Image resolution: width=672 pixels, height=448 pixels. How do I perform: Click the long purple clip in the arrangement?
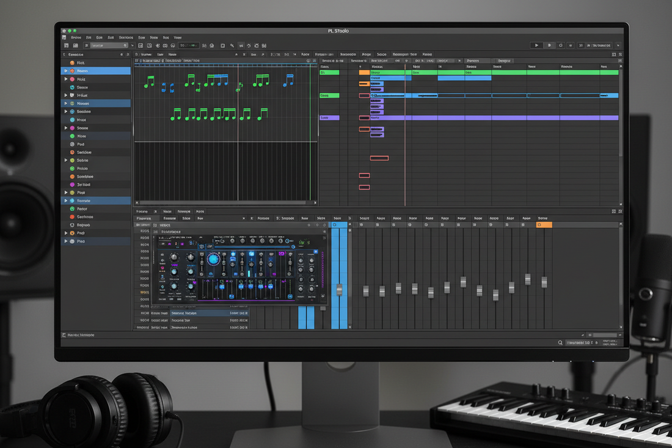494,117
